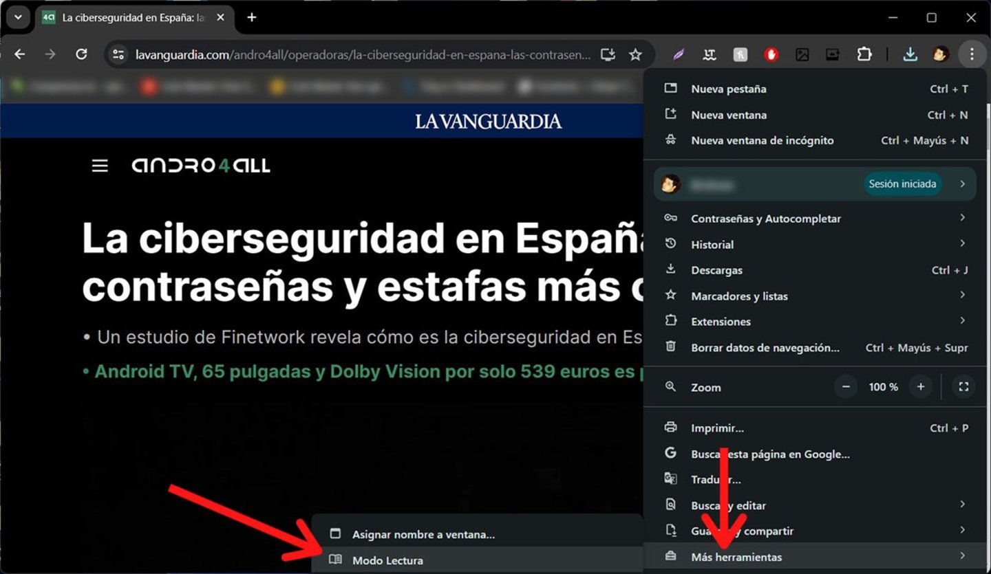This screenshot has height=574, width=991.
Task: Open the purple feather extension
Action: click(679, 55)
